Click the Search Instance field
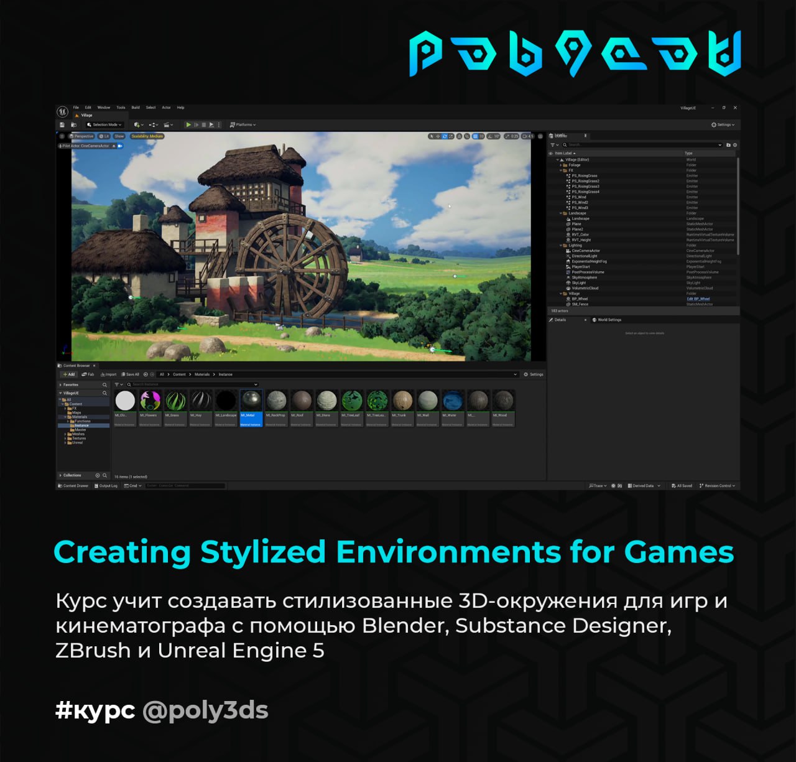Image resolution: width=796 pixels, height=762 pixels. [193, 384]
